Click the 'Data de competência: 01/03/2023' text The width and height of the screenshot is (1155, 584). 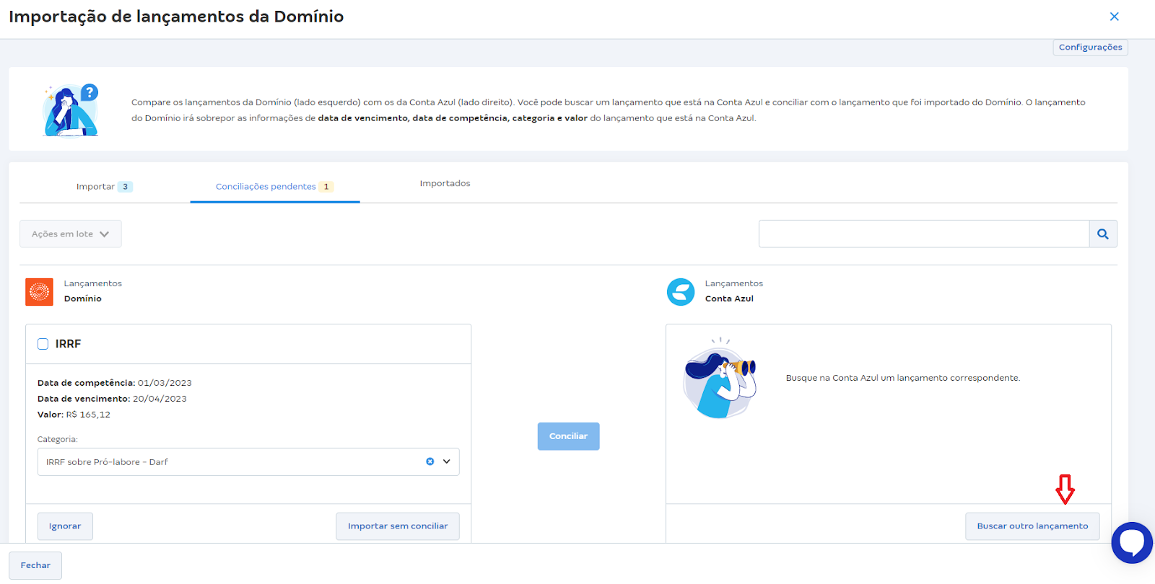pyautogui.click(x=115, y=383)
